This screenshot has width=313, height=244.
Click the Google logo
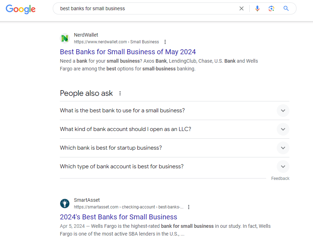pyautogui.click(x=20, y=9)
